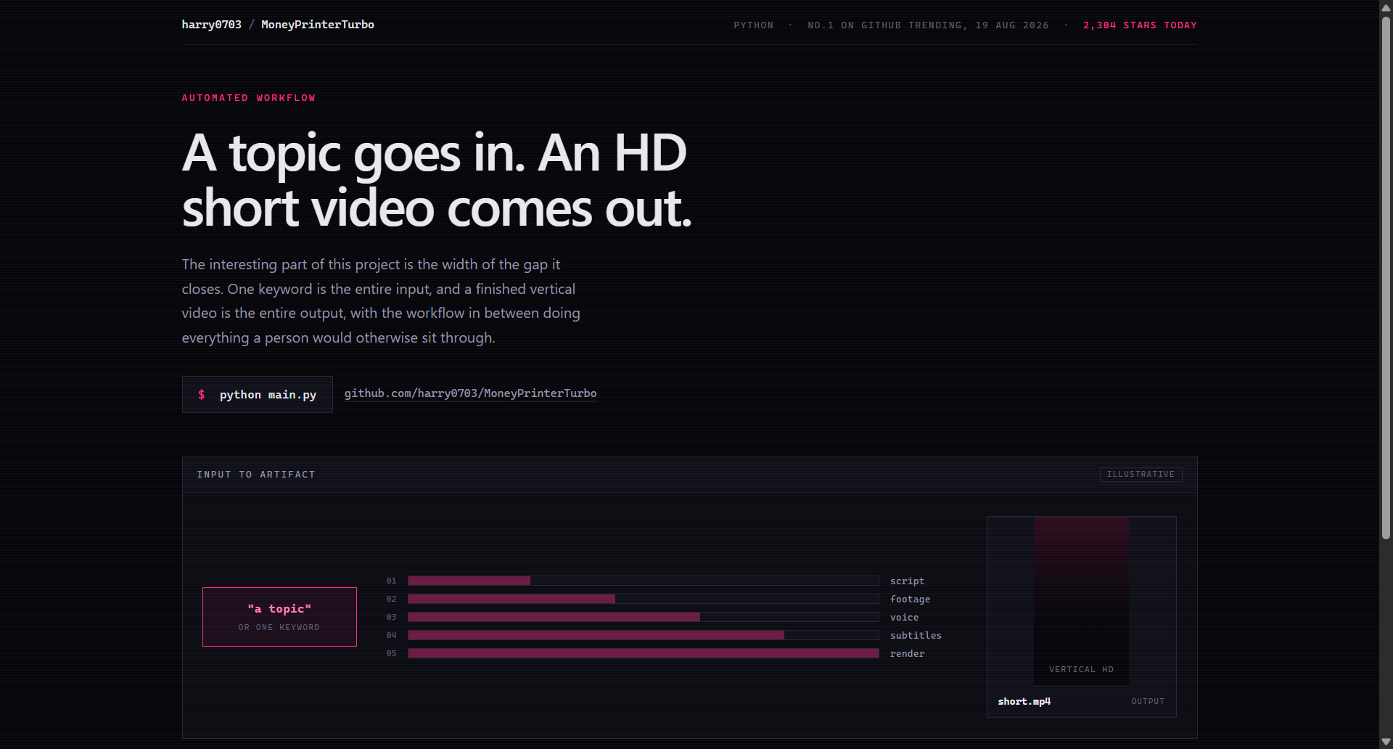Click the "2,304 STARS TODAY" text

click(x=1140, y=25)
